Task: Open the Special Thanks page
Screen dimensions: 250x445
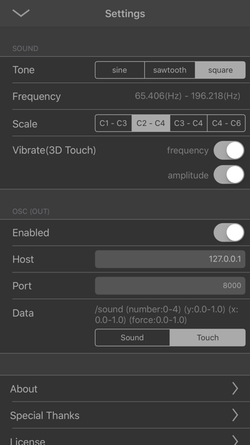Action: 125,415
